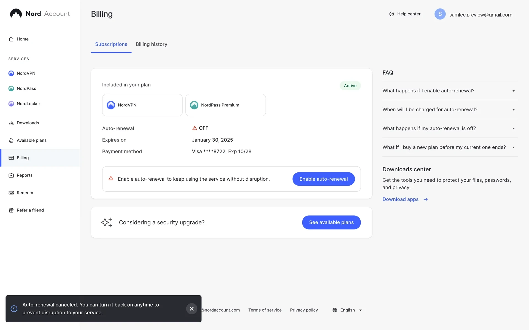The image size is (529, 330).
Task: Click the warning icon in auto-renewal notice
Action: pyautogui.click(x=111, y=178)
